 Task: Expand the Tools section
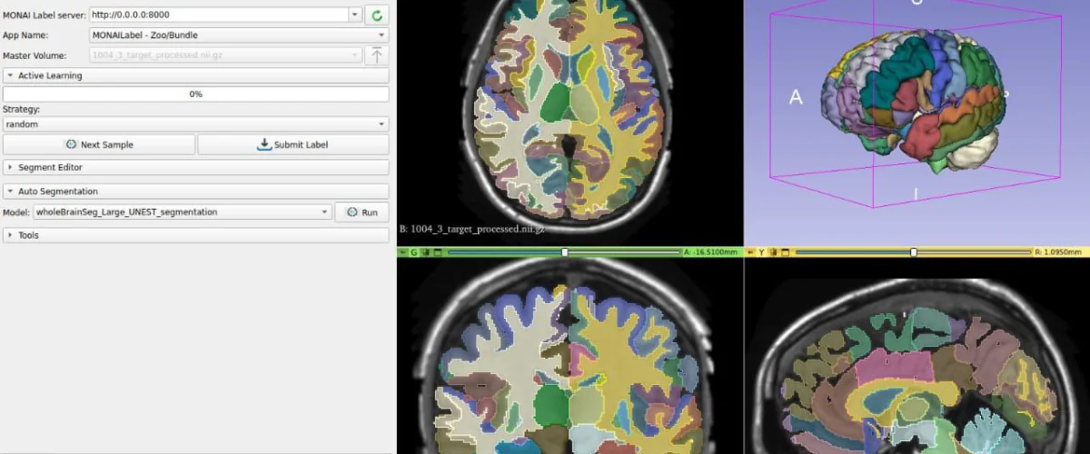tap(195, 235)
